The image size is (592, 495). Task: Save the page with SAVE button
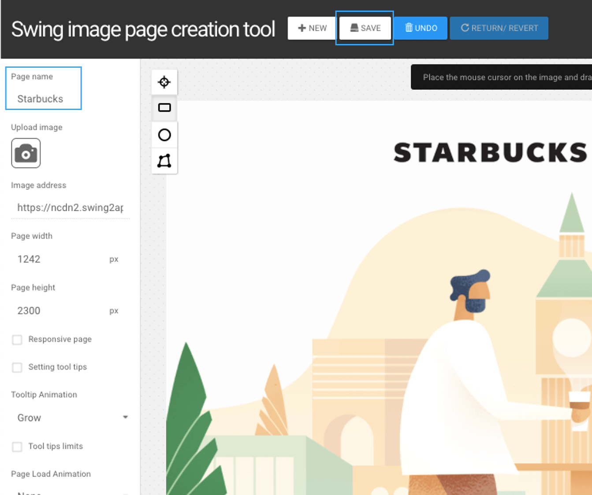365,28
